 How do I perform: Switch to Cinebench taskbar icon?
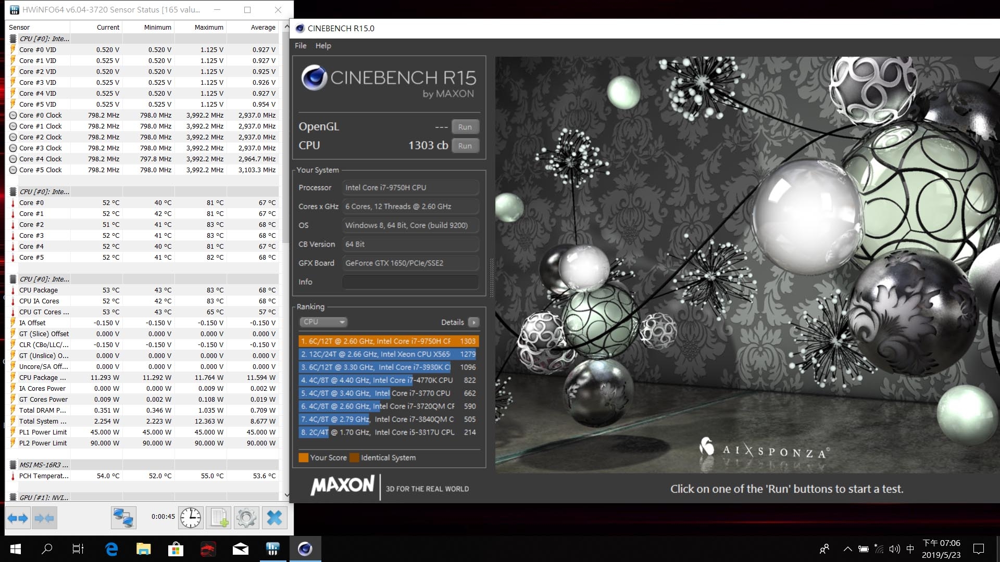[305, 549]
